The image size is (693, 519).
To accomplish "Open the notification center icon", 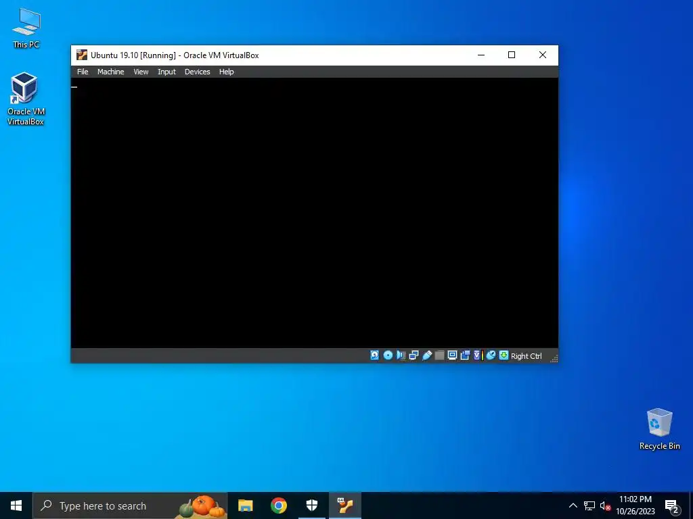I will coord(672,506).
